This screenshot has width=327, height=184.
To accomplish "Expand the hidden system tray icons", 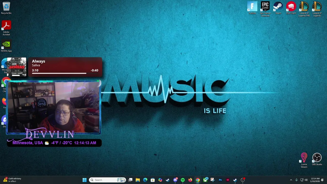I will (x=291, y=180).
